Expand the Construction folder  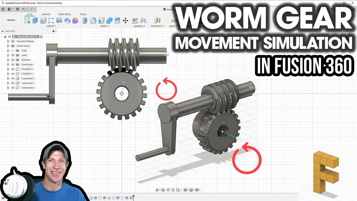click(x=8, y=64)
